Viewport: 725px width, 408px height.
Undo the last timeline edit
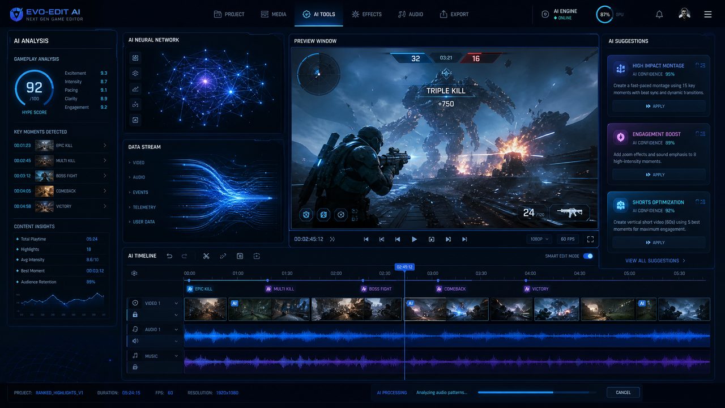point(169,256)
